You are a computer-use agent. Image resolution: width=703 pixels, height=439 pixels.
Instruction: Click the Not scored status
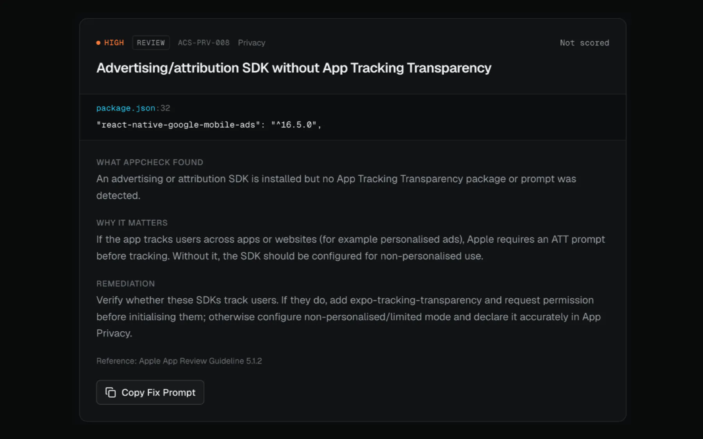(x=585, y=43)
